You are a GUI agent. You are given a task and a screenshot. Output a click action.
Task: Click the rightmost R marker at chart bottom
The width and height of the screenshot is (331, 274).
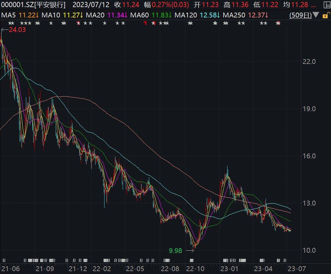(285, 260)
